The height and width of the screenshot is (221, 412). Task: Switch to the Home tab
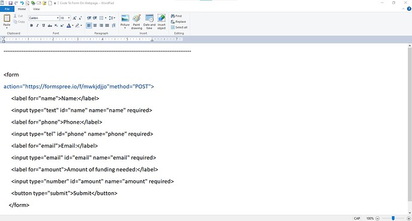coord(22,9)
